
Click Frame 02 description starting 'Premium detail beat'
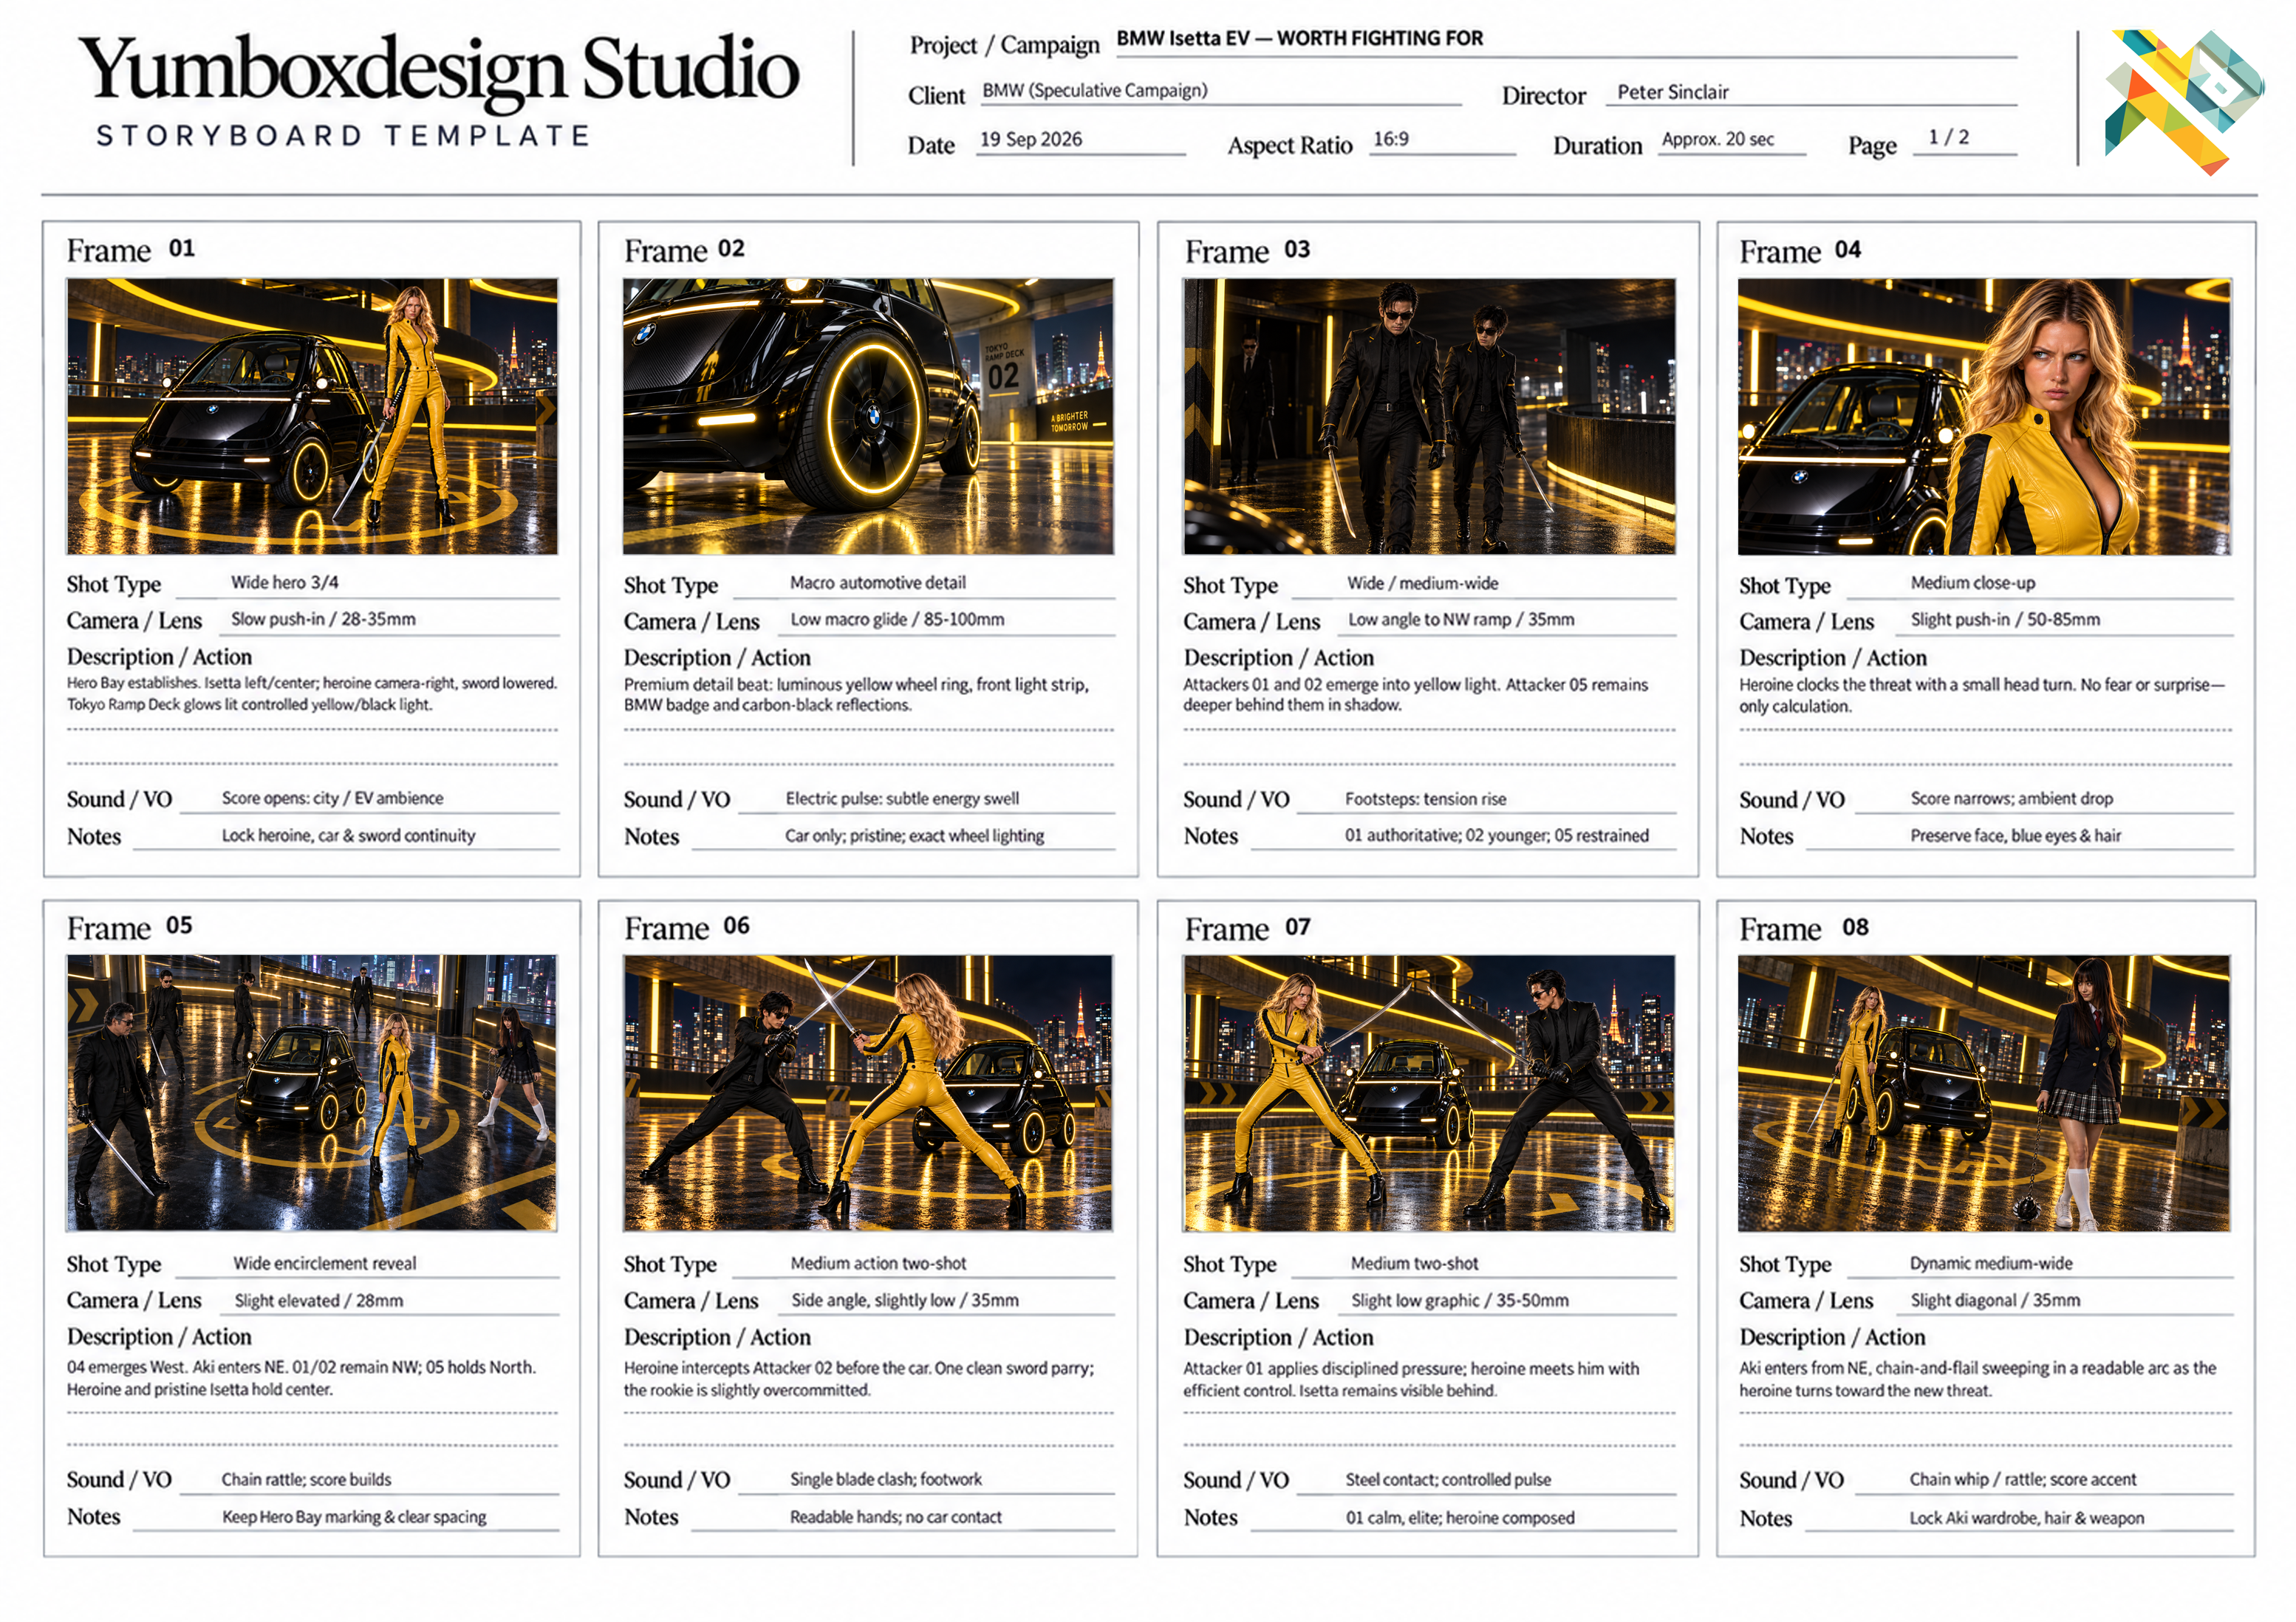click(857, 694)
